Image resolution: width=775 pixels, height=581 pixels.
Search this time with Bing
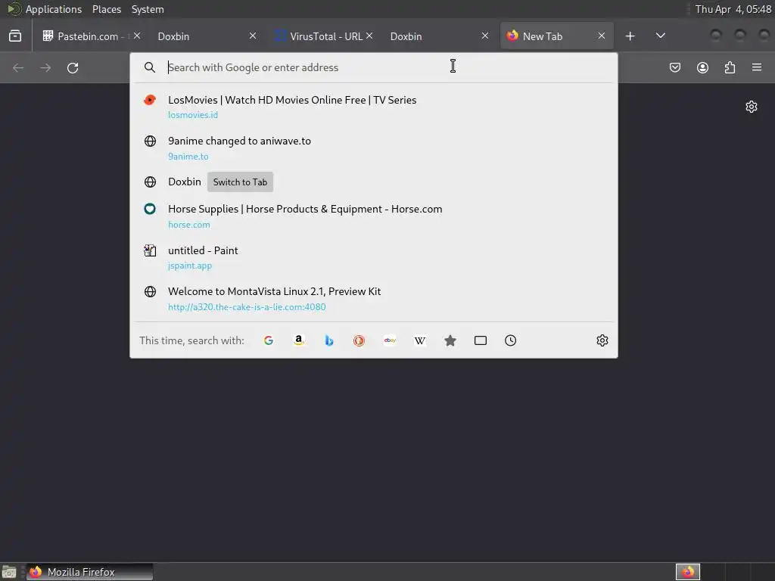click(x=328, y=340)
